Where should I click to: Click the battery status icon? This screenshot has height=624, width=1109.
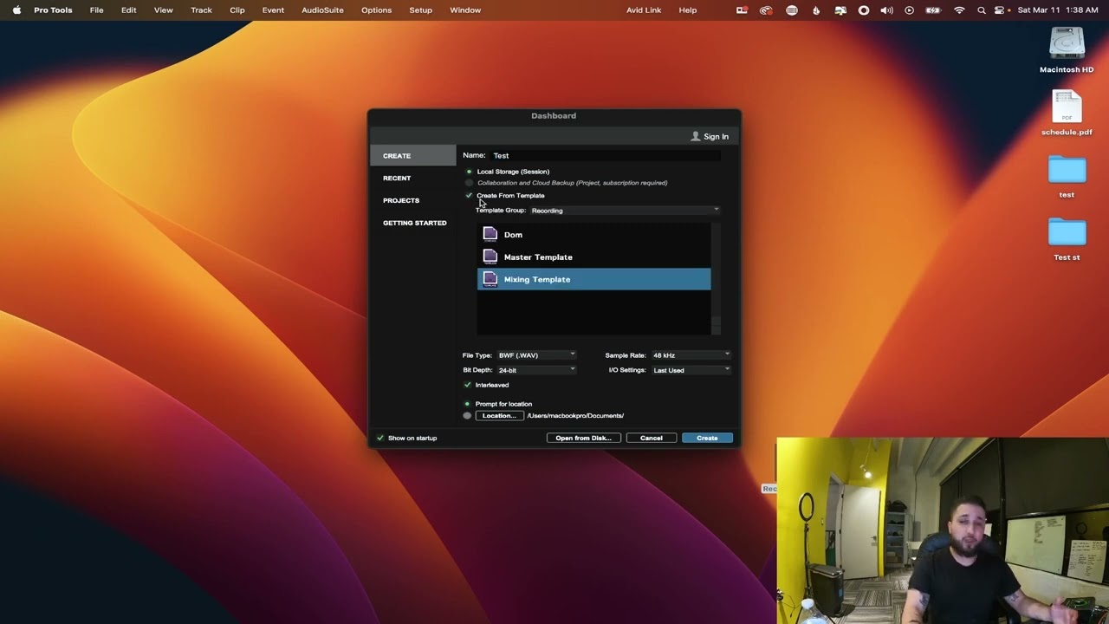(933, 10)
